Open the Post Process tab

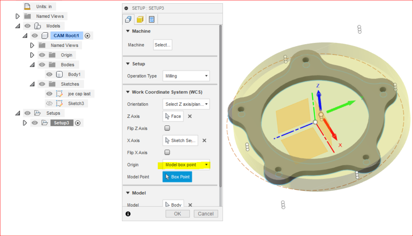152,19
